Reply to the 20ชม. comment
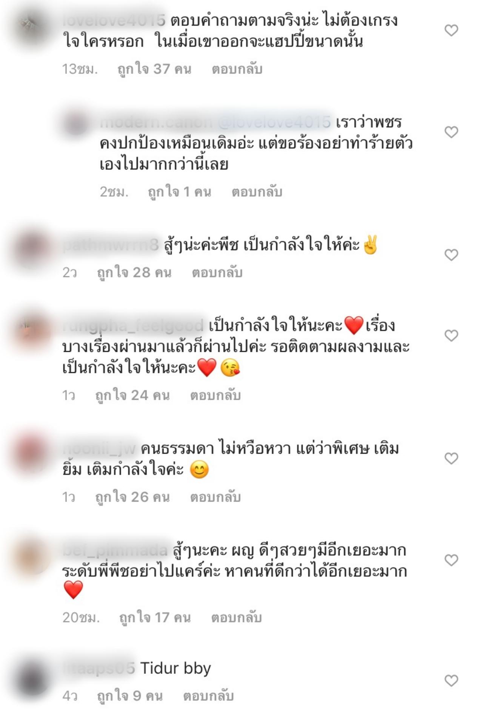 click(237, 617)
